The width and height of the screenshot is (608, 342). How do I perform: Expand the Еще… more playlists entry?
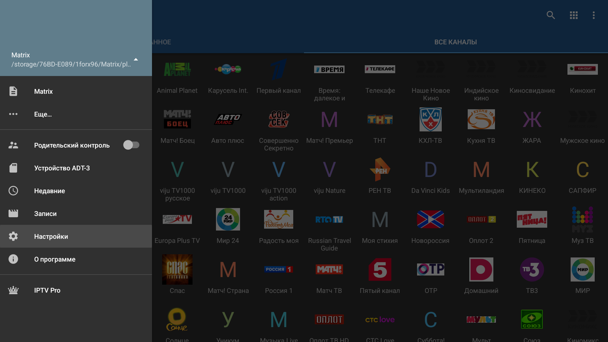tap(43, 114)
